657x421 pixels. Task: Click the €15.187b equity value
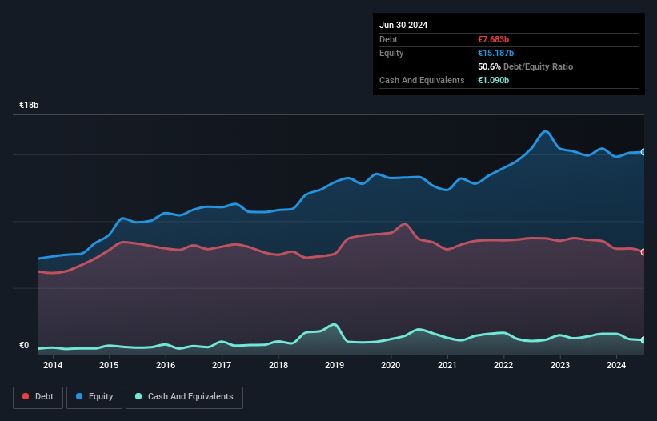(495, 53)
